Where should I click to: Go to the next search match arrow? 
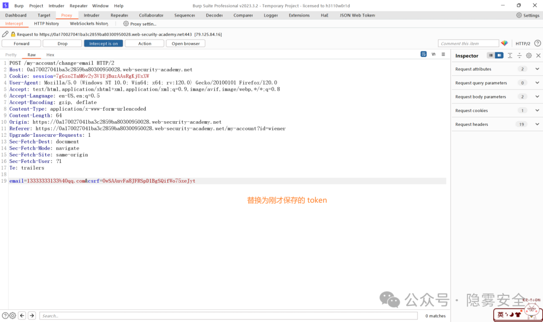pos(32,315)
